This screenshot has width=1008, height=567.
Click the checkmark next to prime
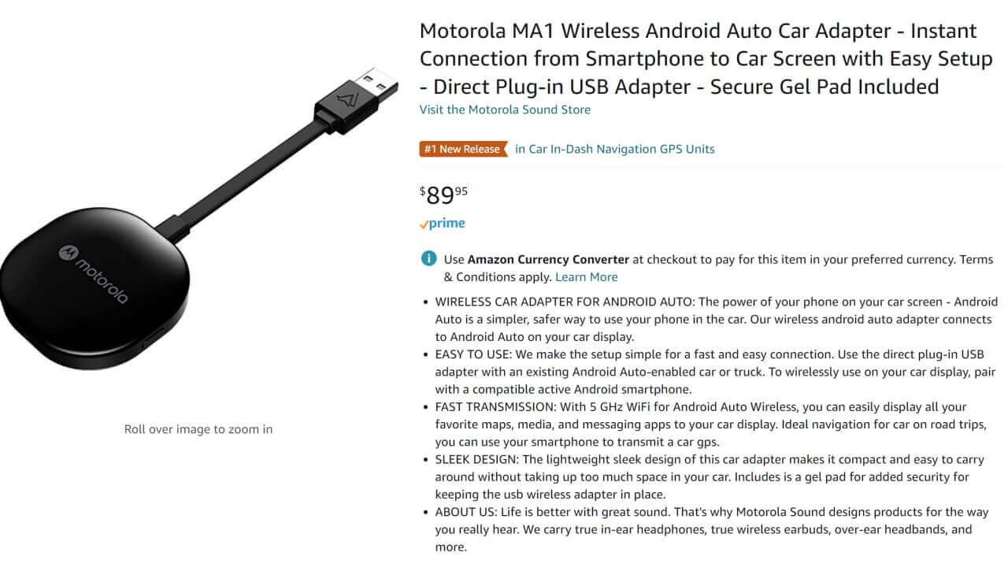[424, 223]
